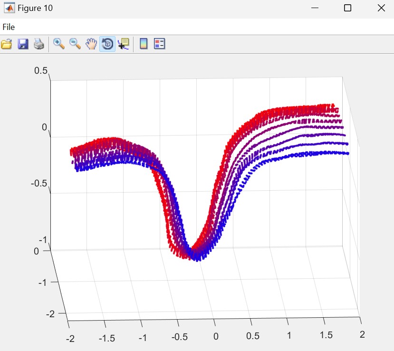The width and height of the screenshot is (394, 351).
Task: Click the blue curve minimum at the valley bottom
Action: coord(199,259)
